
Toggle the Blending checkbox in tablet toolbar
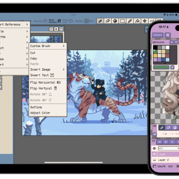(45, 21)
